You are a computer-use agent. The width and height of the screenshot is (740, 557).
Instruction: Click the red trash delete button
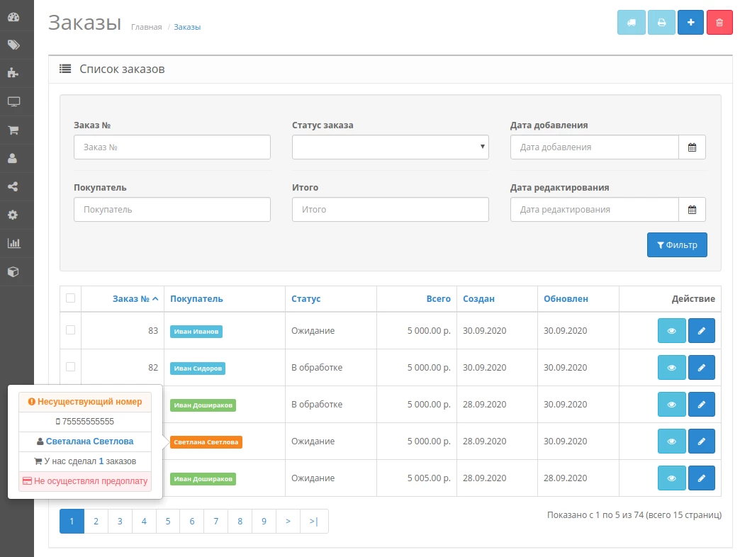(x=719, y=22)
